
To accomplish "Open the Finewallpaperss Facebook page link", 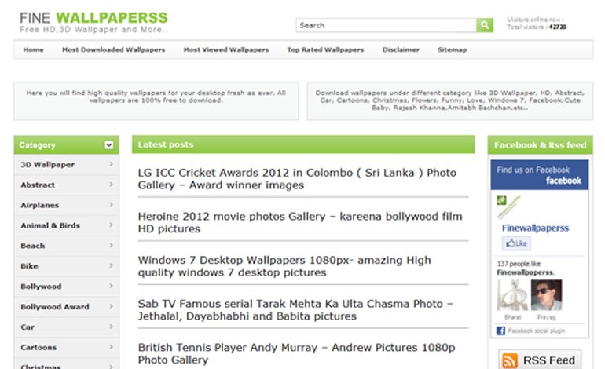I will click(x=535, y=228).
